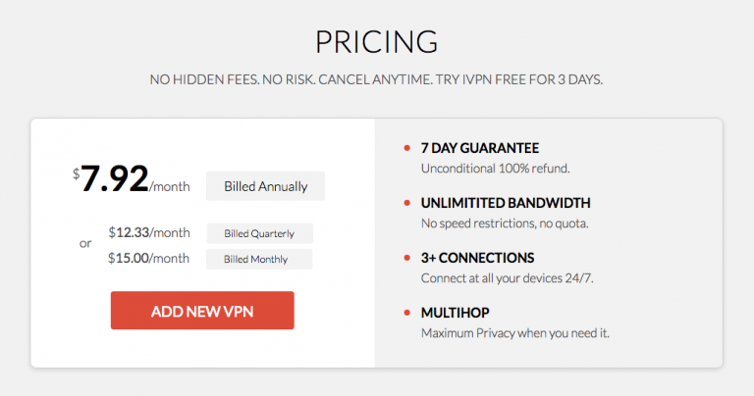This screenshot has width=754, height=396.
Task: Click the $12.33/month quarterly price
Action: (149, 232)
